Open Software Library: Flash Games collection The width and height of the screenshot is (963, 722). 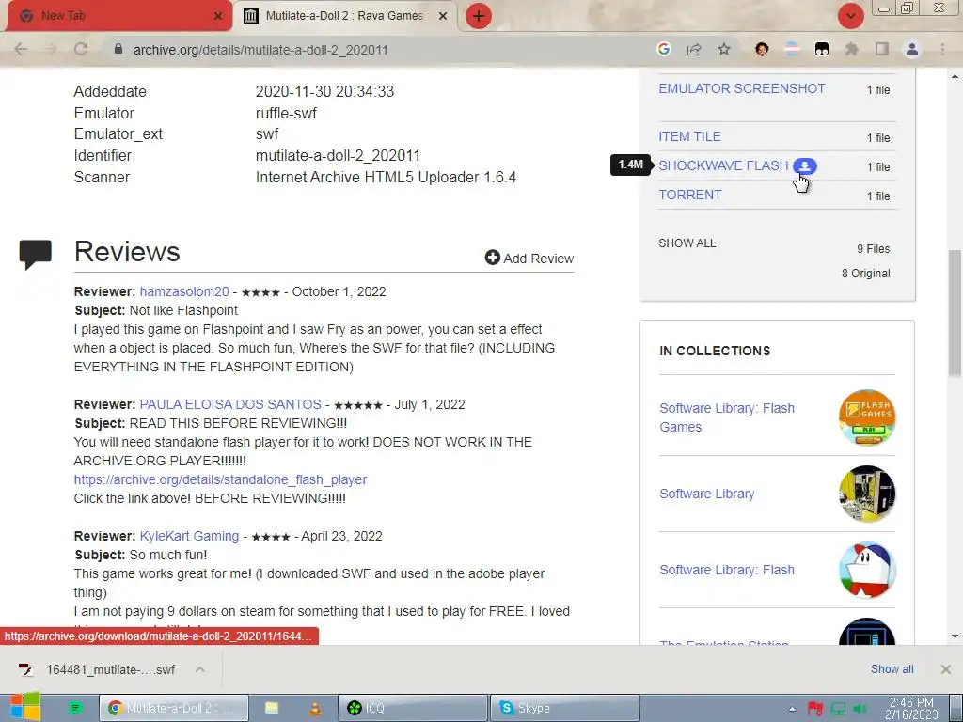point(727,417)
